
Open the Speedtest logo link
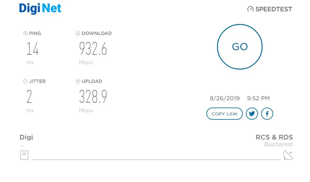[x=270, y=9]
